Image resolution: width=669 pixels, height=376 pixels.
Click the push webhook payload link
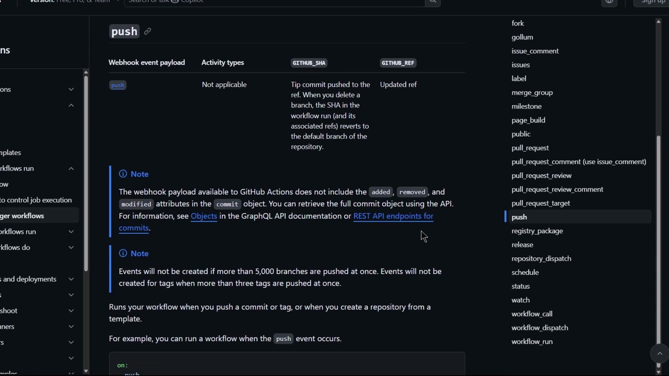[x=118, y=85]
